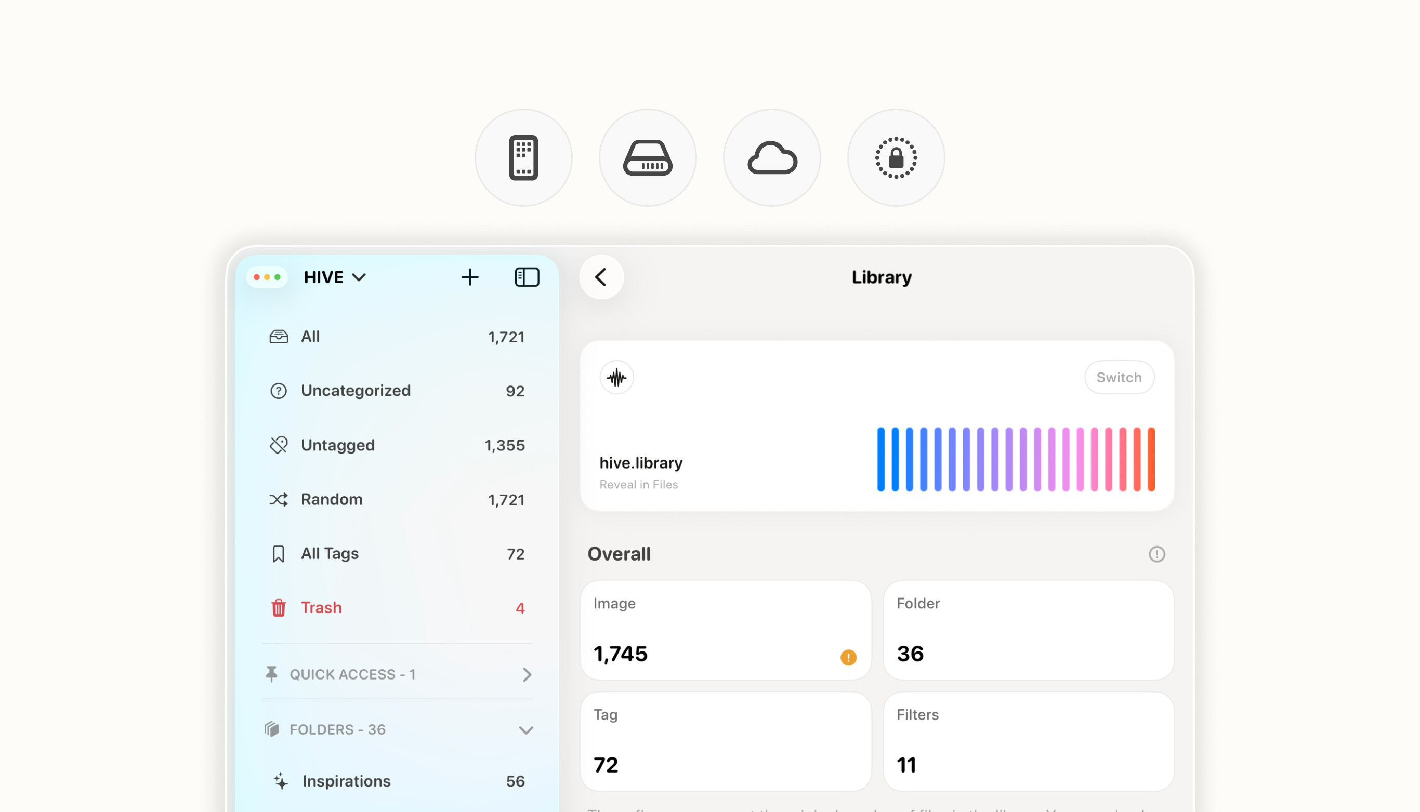The image size is (1420, 812).
Task: Click the Switch library button
Action: (x=1119, y=378)
